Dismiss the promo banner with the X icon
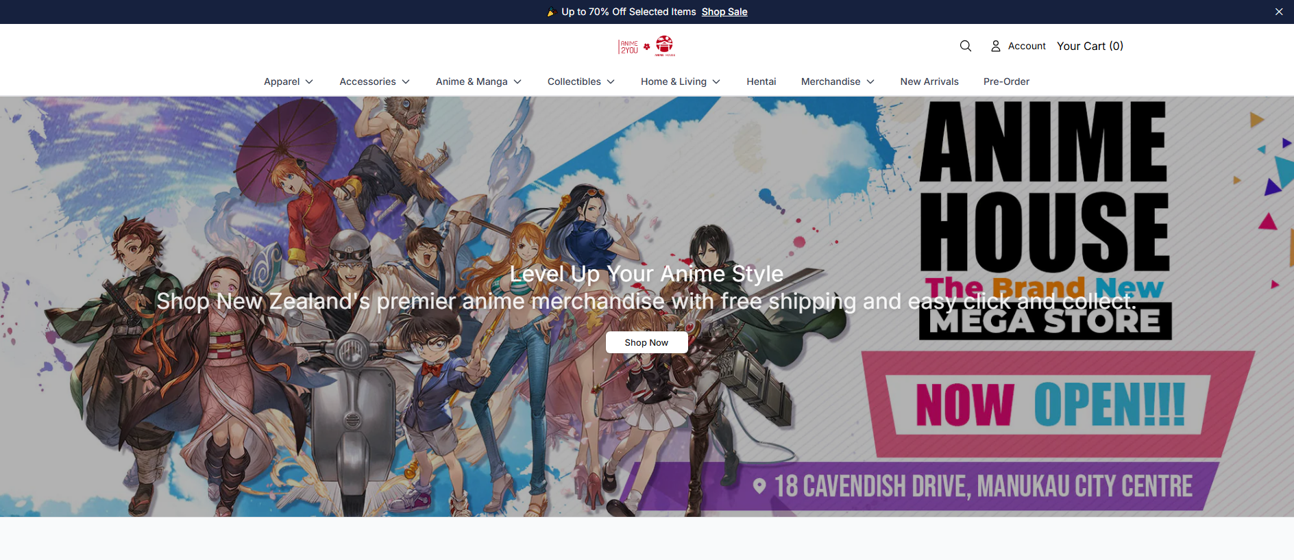The width and height of the screenshot is (1294, 560). 1279,12
